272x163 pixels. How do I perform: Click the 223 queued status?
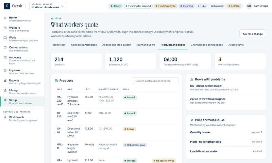pos(217,6)
